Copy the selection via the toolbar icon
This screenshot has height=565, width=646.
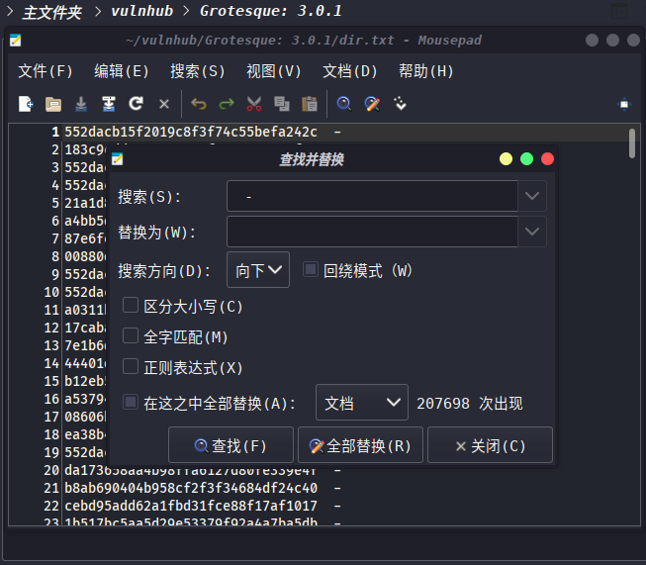point(282,104)
